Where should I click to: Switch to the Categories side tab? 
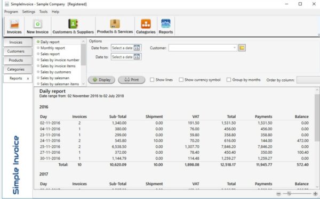(18, 69)
